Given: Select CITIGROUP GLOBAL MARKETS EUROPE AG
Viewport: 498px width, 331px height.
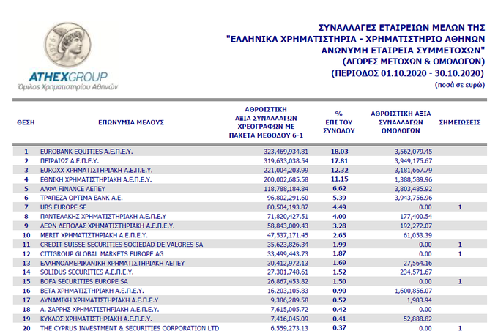Looking at the screenshot, I should [x=102, y=254].
